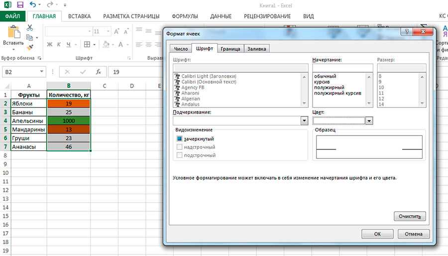Expand the Undo history dropdown arrow
The image size is (448, 256).
(x=39, y=5)
